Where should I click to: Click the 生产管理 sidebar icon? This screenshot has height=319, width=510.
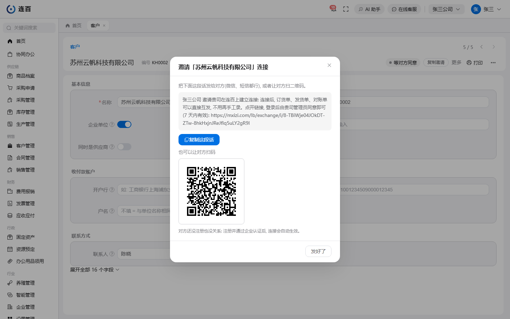[10, 124]
